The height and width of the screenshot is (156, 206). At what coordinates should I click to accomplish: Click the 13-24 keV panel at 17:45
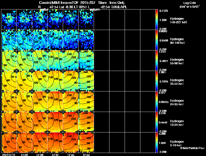coord(71,122)
